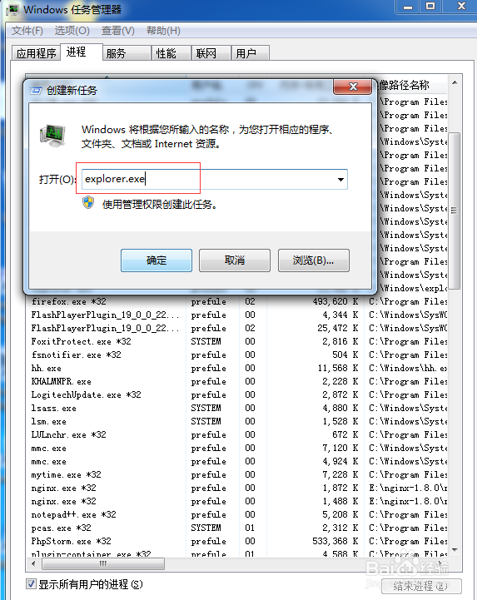
Task: Click the horizontal scrollbar left arrow
Action: click(33, 563)
